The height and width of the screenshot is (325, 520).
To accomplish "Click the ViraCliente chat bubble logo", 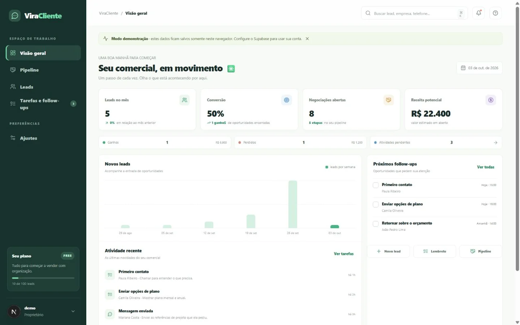I will [15, 16].
